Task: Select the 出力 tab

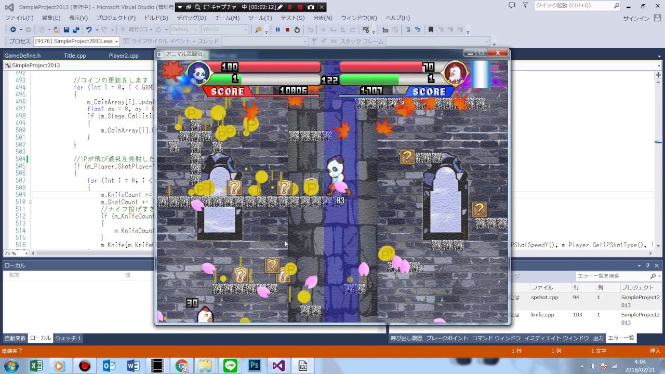Action: point(598,338)
